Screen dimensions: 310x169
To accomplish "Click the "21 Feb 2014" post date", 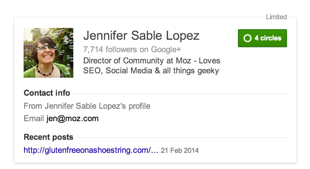I will [x=180, y=151].
